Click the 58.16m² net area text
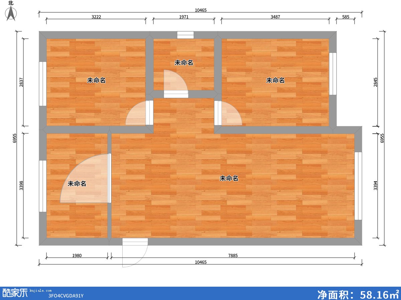This screenshot has height=300, width=401. pos(358,294)
